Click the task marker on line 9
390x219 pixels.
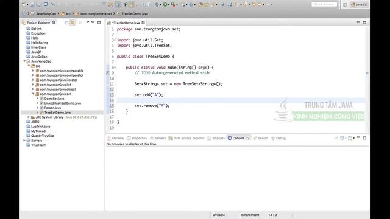click(108, 73)
